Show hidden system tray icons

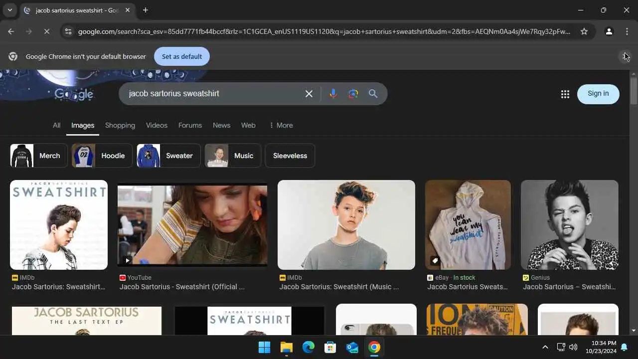[545, 347]
